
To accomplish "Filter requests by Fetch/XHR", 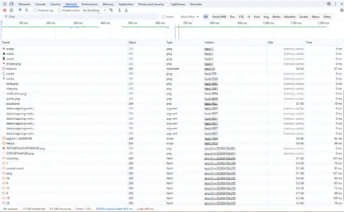I will point(219,17).
